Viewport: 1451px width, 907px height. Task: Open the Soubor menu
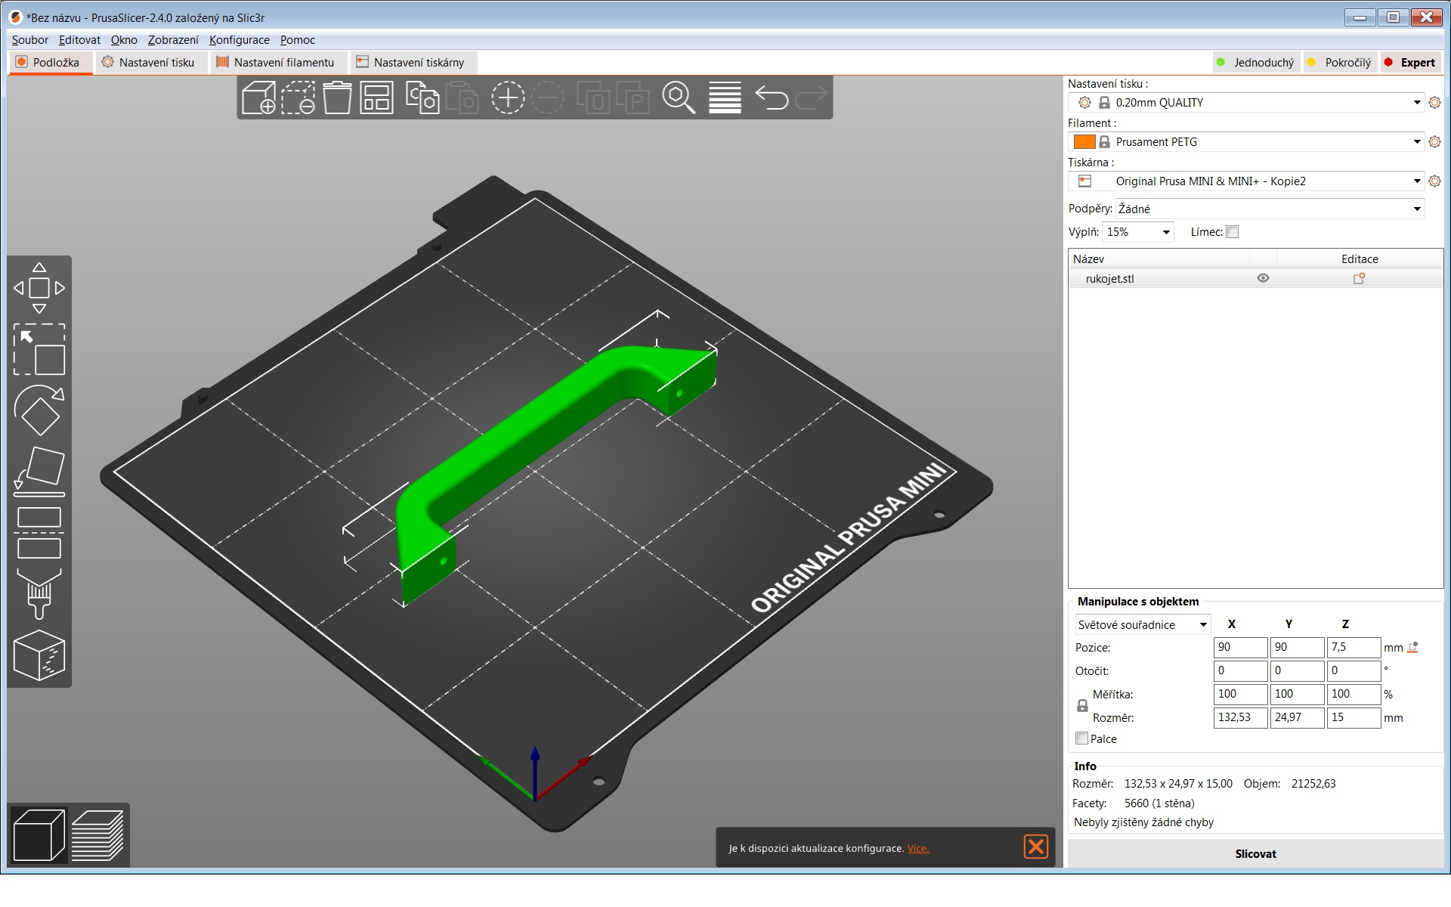click(30, 40)
